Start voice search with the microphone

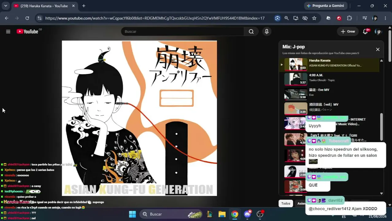(x=267, y=31)
